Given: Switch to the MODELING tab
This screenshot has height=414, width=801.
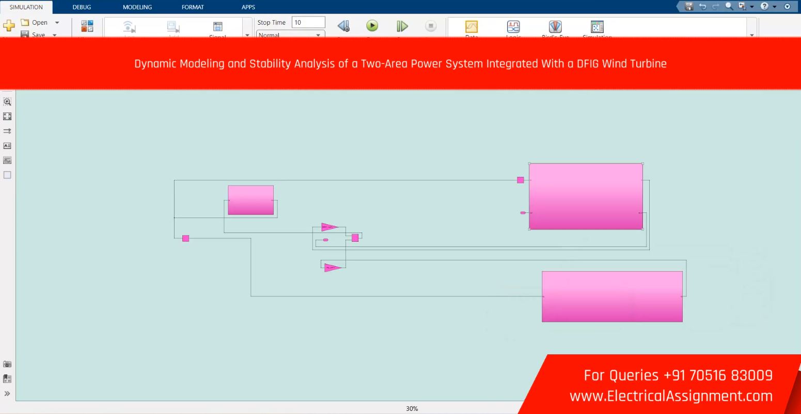Looking at the screenshot, I should tap(137, 7).
